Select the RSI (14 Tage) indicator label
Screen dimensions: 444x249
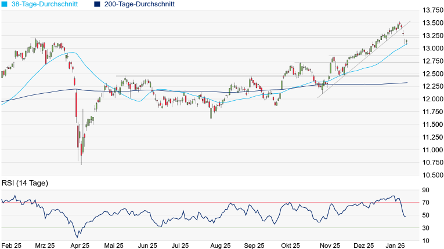[x=25, y=183]
